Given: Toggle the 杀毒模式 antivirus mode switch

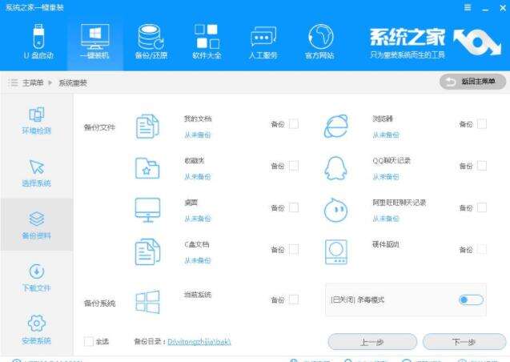Looking at the screenshot, I should 471,300.
